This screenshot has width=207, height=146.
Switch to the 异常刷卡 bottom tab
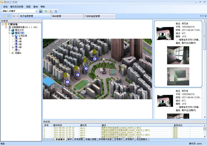click(130, 139)
